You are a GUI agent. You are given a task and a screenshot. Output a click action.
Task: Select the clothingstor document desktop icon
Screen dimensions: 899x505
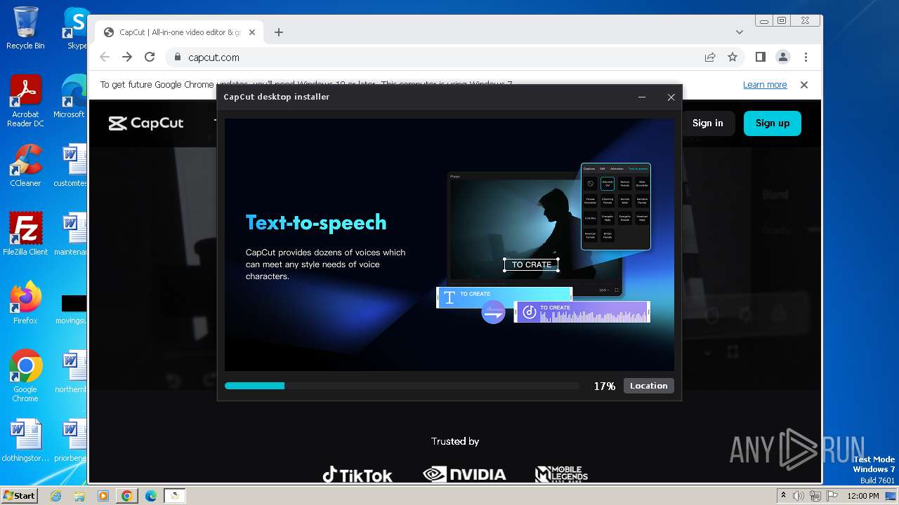(x=25, y=441)
